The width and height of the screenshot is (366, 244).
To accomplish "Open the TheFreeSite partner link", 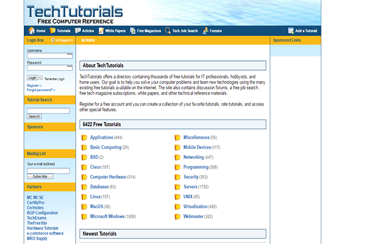I will [37, 223].
